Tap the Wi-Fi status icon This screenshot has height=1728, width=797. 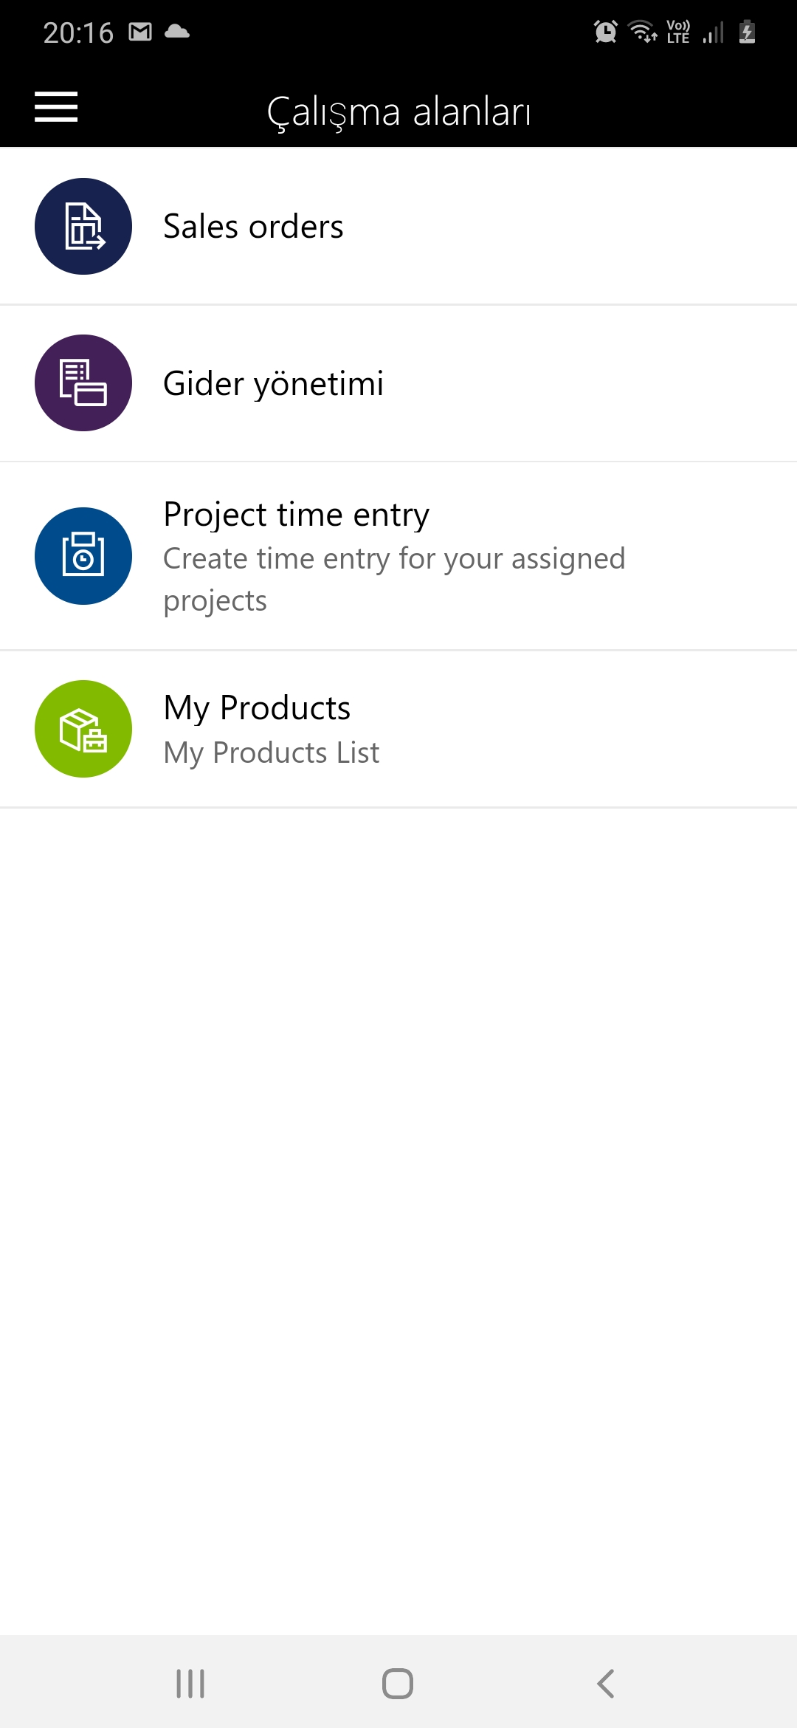(x=643, y=32)
